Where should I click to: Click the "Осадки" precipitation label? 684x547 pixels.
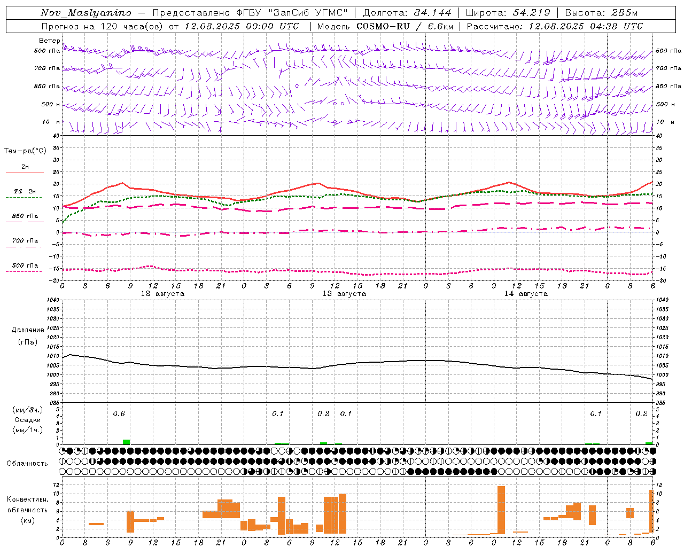tap(28, 420)
